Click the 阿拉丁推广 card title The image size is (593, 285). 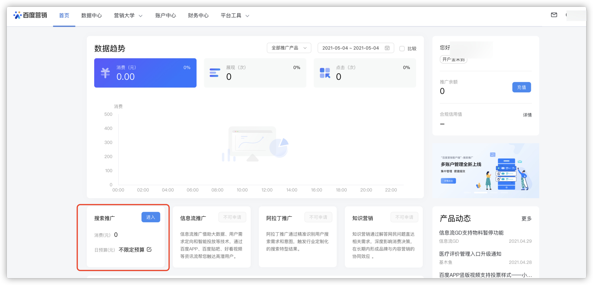[x=279, y=218]
